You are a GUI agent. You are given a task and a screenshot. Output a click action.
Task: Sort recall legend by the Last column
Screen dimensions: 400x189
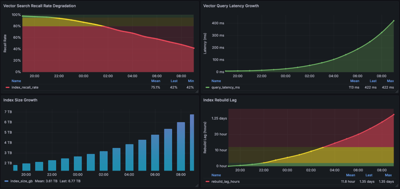coord(174,81)
